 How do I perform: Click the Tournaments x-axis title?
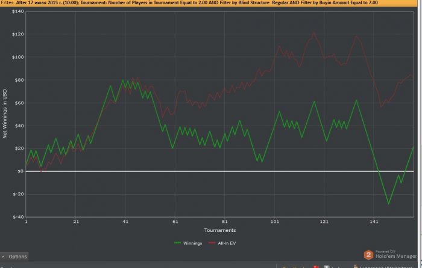pyautogui.click(x=219, y=230)
